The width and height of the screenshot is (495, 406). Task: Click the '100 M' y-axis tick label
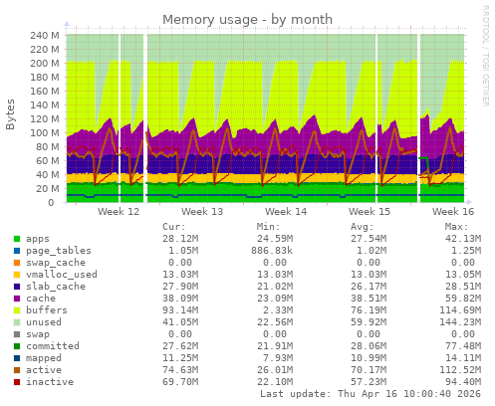click(x=45, y=132)
